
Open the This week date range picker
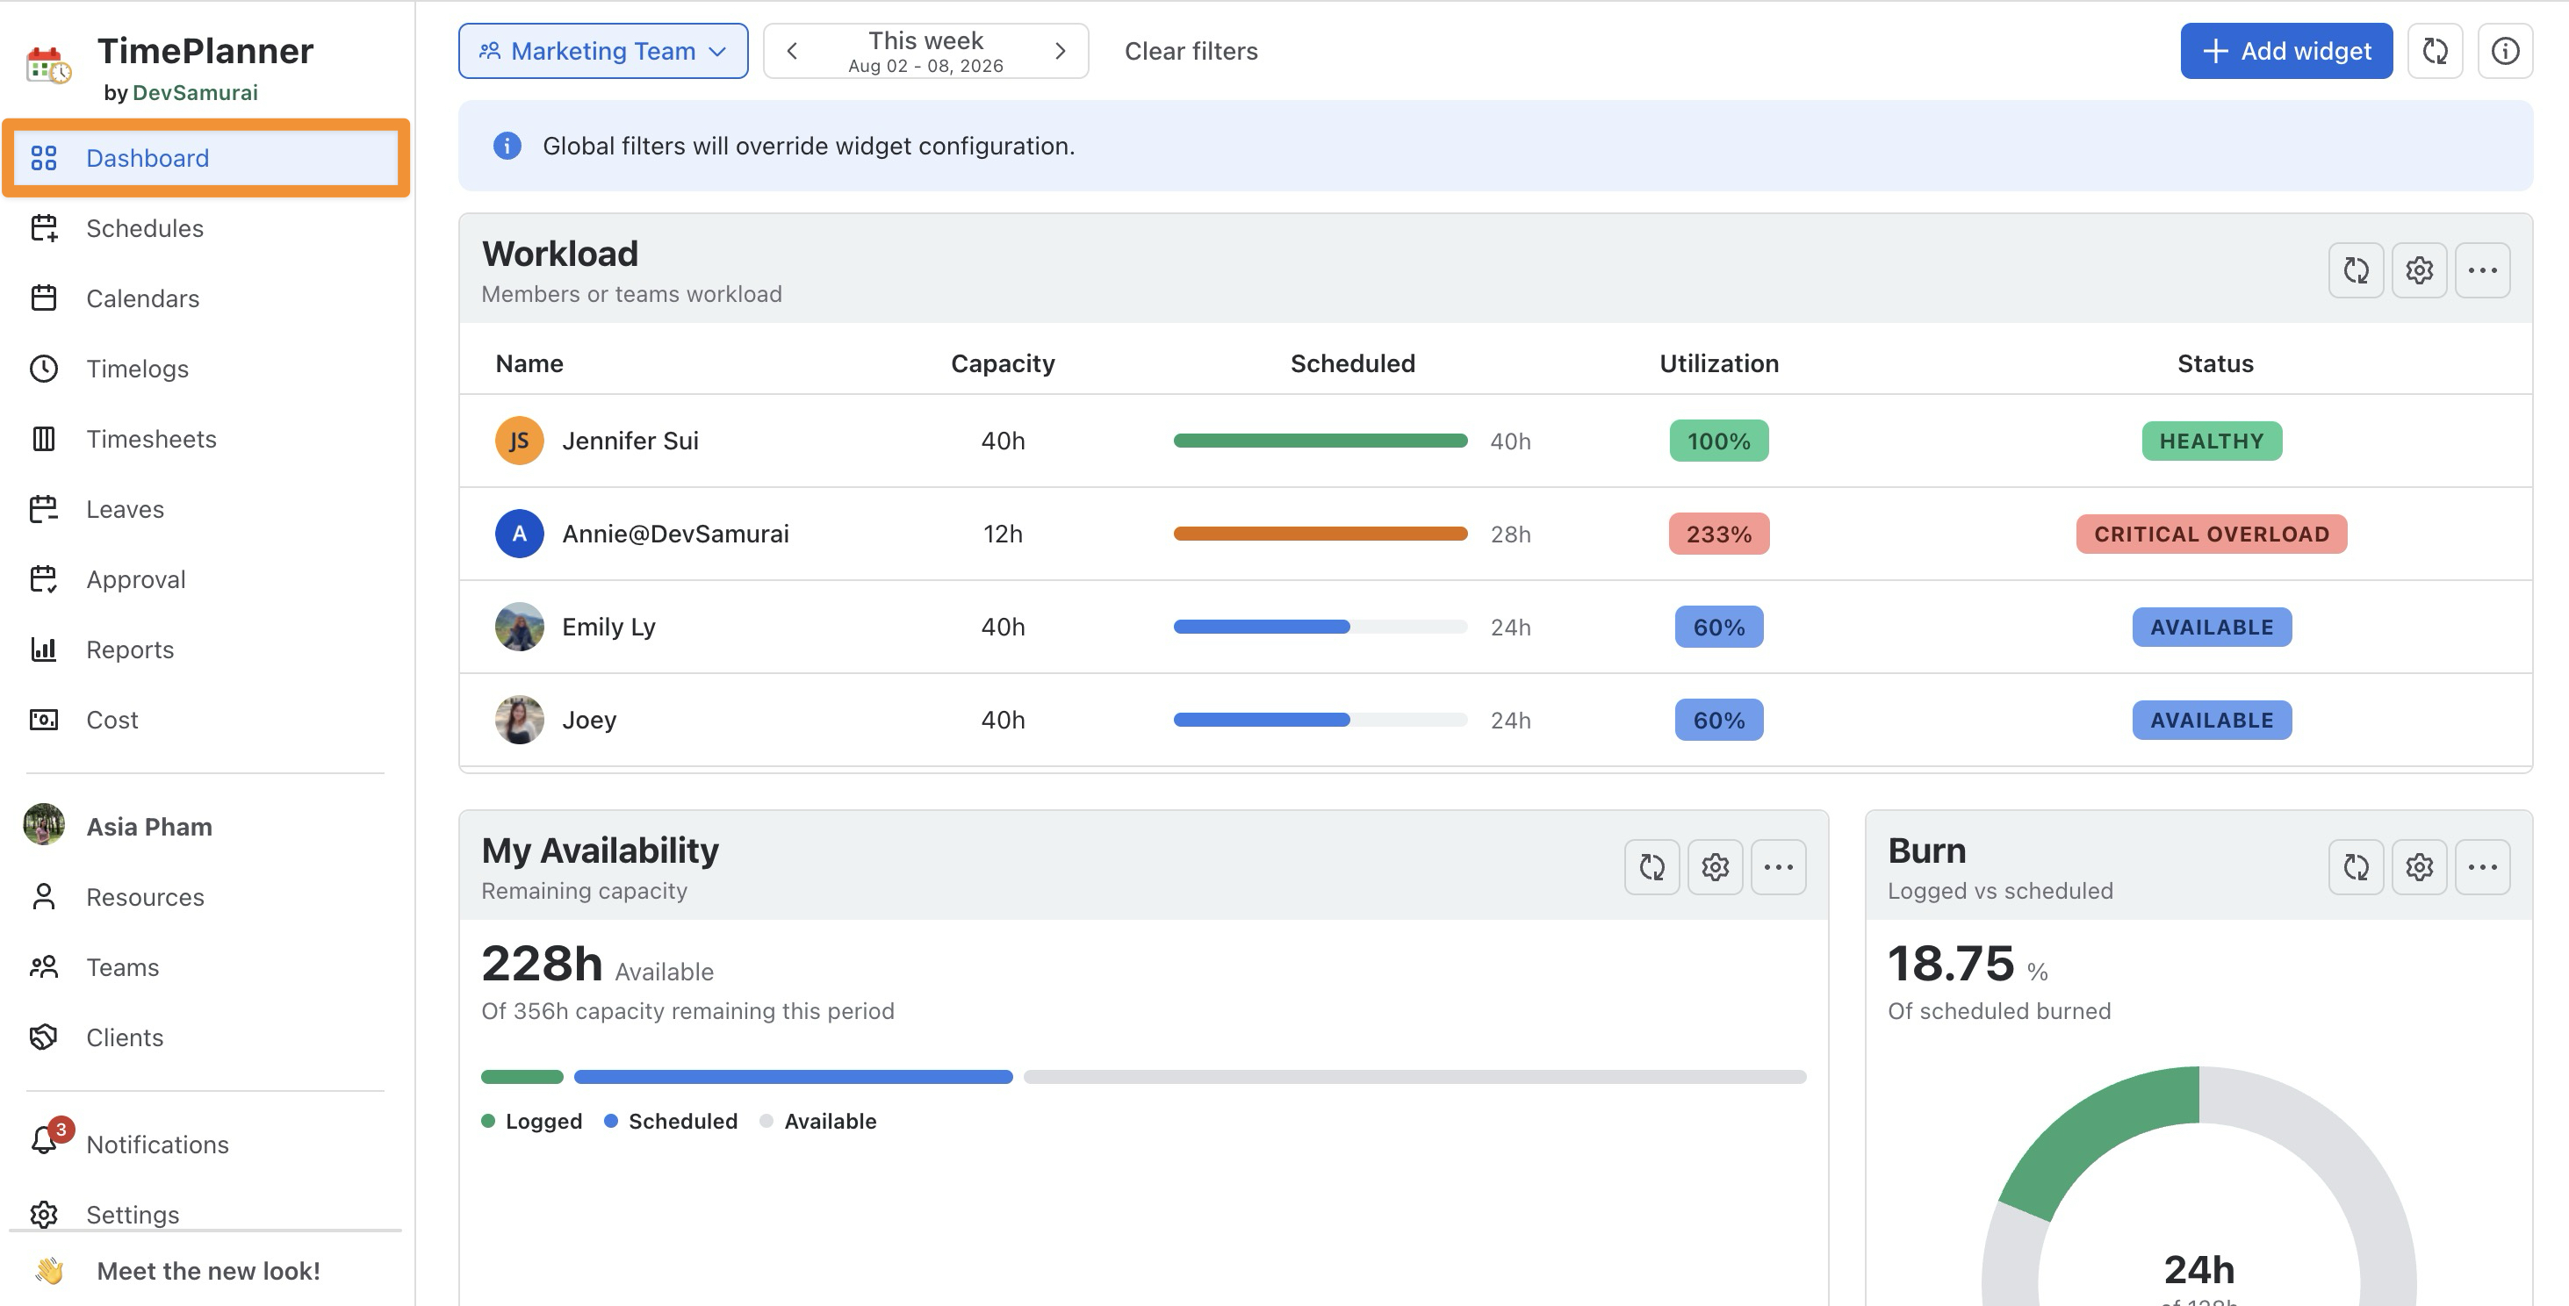click(925, 51)
